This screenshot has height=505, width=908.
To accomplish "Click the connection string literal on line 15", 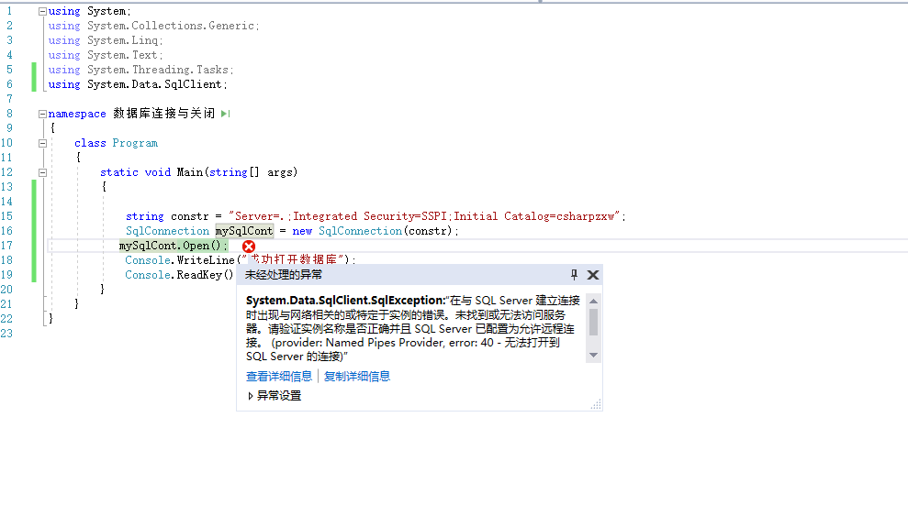I will (424, 216).
